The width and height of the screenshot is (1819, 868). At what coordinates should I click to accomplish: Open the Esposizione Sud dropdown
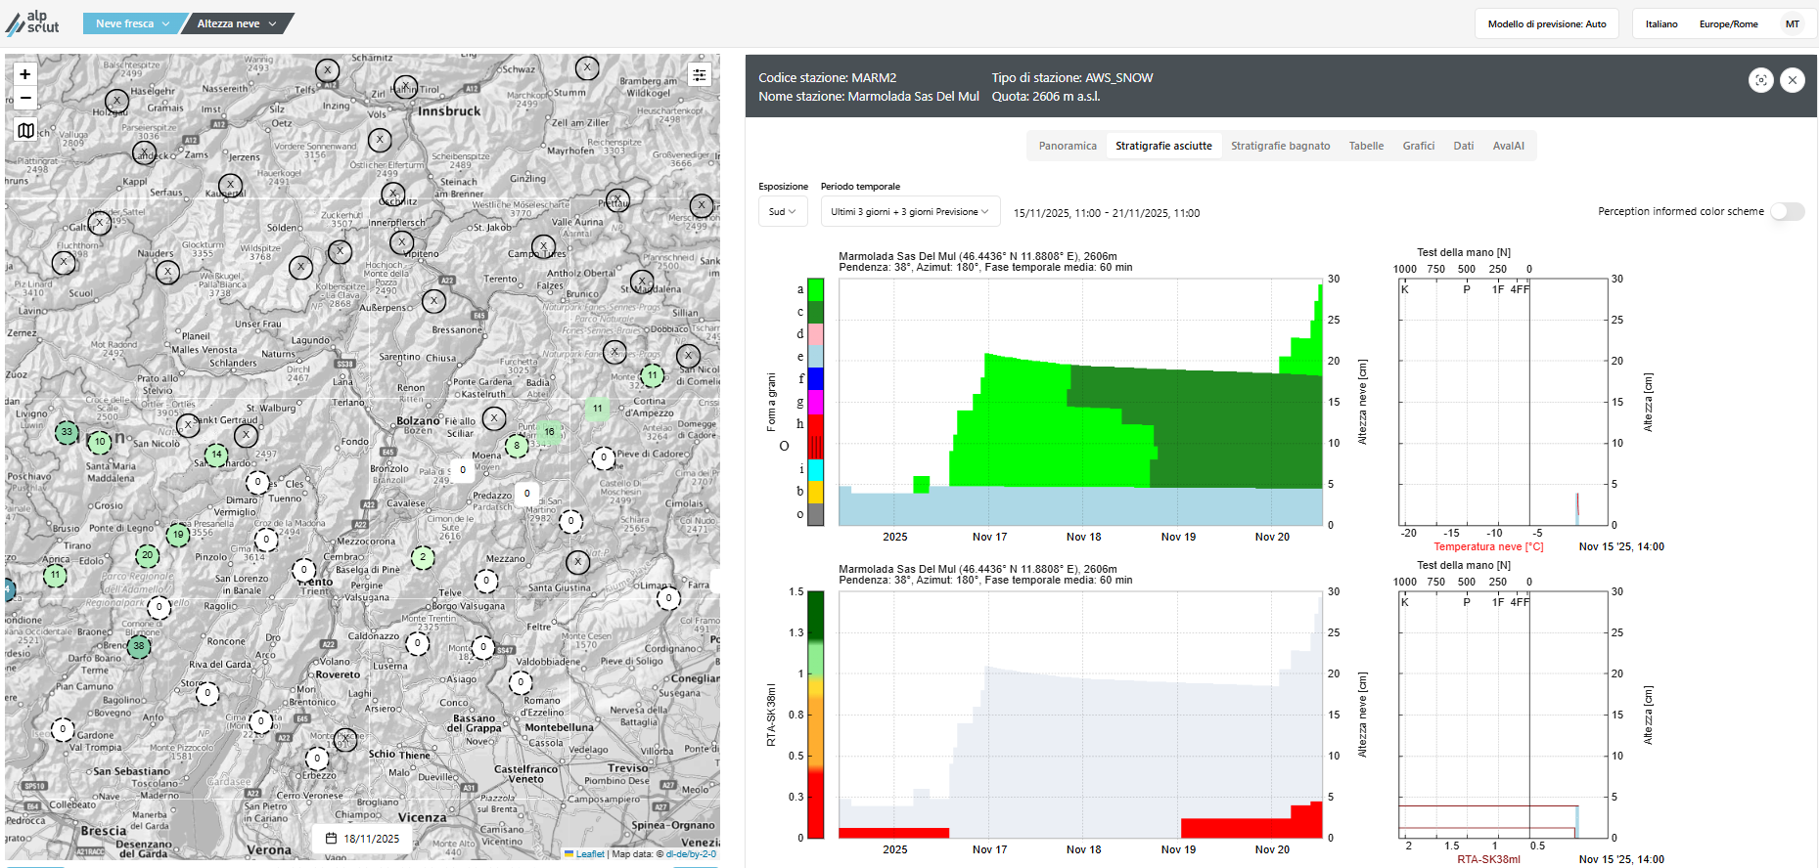click(x=781, y=212)
